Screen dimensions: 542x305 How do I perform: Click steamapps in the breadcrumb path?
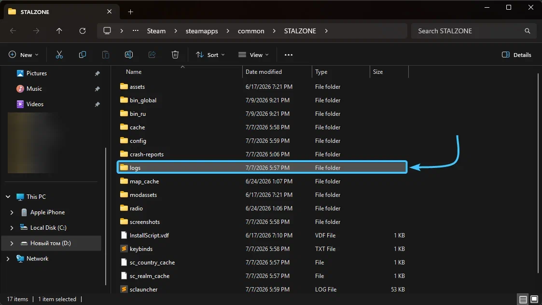click(x=202, y=31)
